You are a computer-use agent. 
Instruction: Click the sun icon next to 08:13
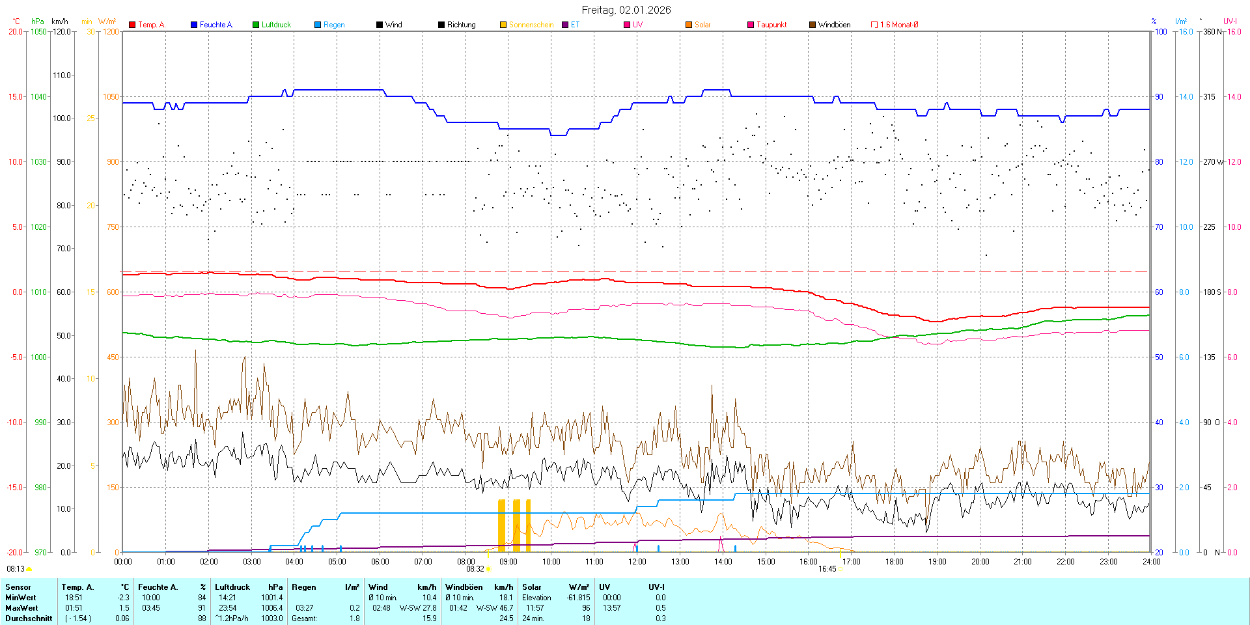pyautogui.click(x=29, y=569)
